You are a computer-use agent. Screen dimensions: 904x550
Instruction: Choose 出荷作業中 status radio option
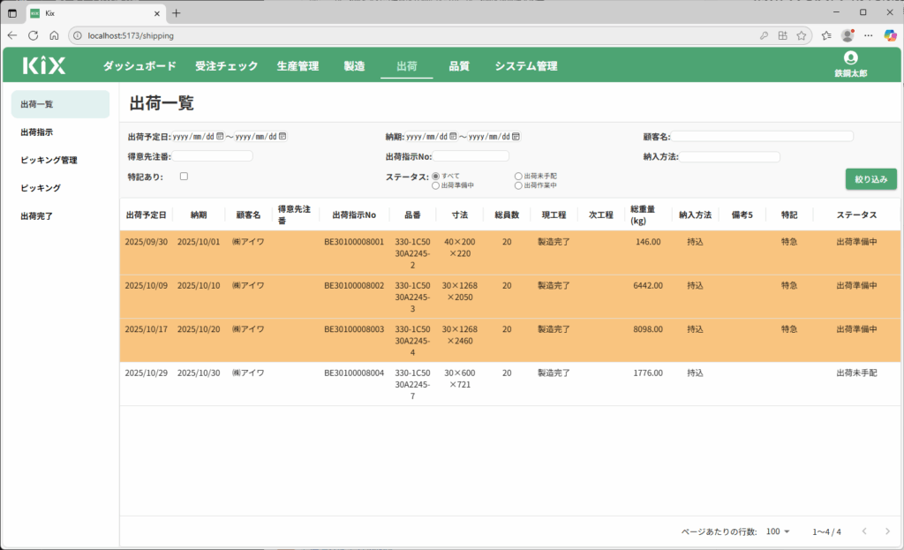(518, 185)
